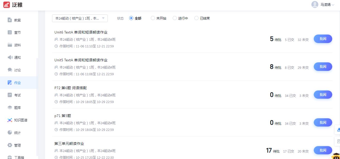
Task: Click the 教案 lesson plan sidebar icon
Action: (x=10, y=20)
